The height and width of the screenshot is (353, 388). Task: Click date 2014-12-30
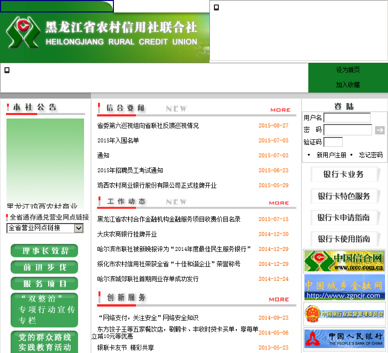click(274, 234)
